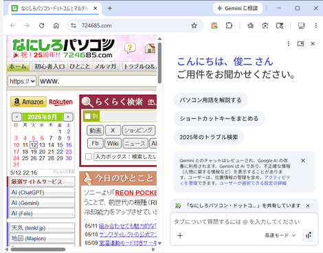Click the Fb search button

tap(95, 144)
